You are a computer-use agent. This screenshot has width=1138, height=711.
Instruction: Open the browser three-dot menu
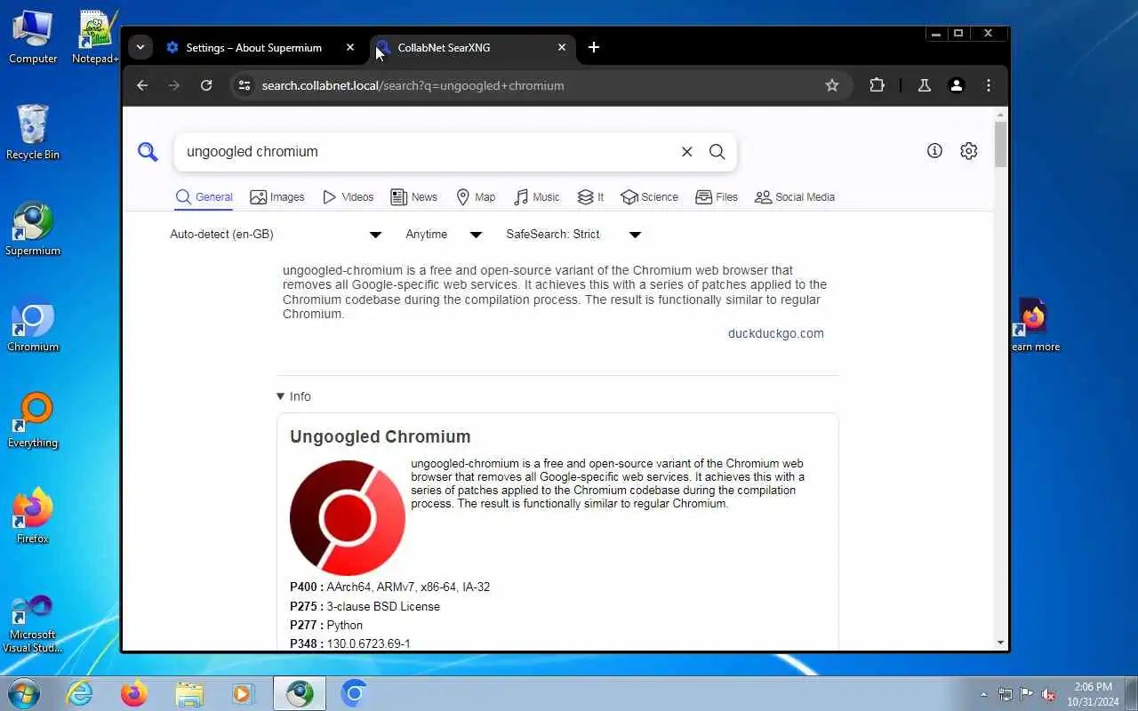[989, 85]
